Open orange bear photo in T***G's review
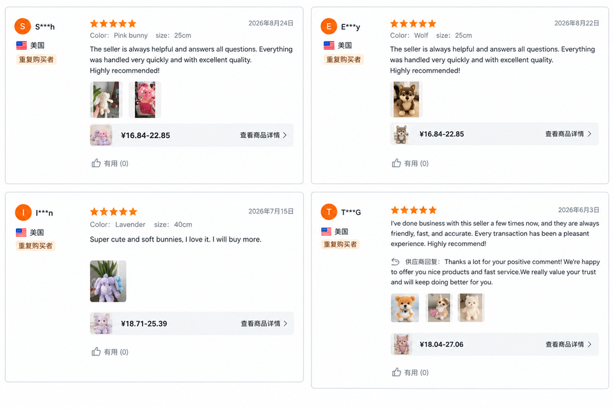The image size is (614, 409). click(x=405, y=307)
